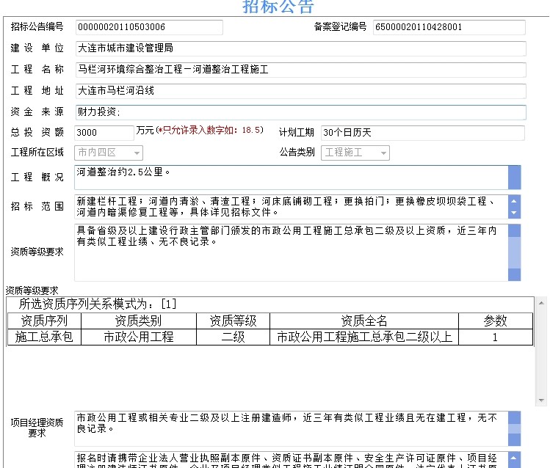Click the 参数 column header
550x468 pixels.
pyautogui.click(x=495, y=321)
